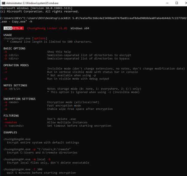Click the highlighted LOCKBIT5.0 banner badge
The image size is (187, 176).
click(x=14, y=28)
